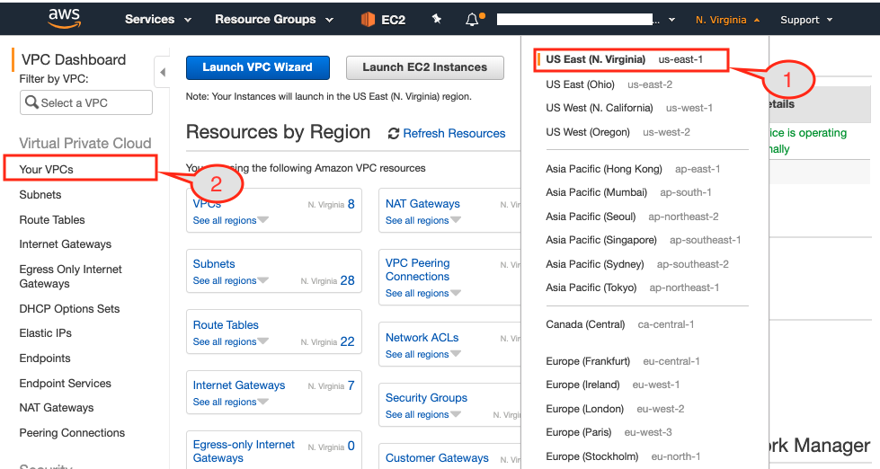The image size is (880, 469).
Task: Select Europe (Frankfurt) region
Action: click(x=623, y=361)
